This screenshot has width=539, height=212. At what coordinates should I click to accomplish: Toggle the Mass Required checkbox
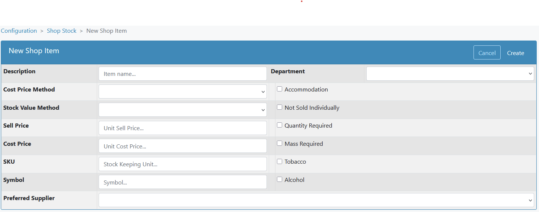(x=280, y=143)
